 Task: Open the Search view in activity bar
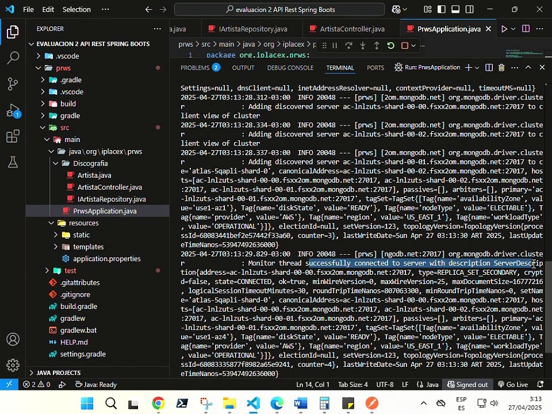pyautogui.click(x=13, y=57)
